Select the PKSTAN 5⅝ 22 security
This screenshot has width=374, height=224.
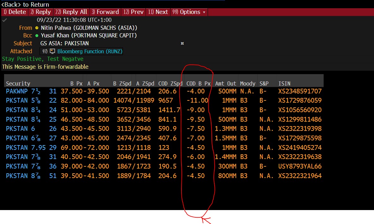click(31, 100)
